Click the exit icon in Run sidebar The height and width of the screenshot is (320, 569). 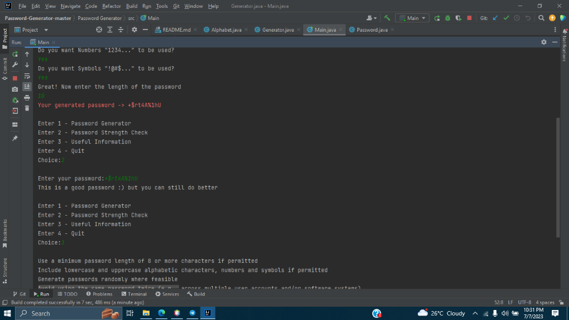pos(15,111)
